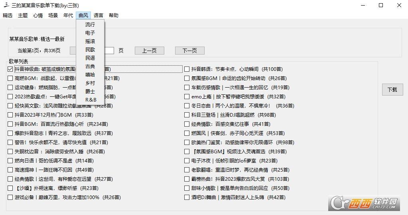Tick the 经典情歌 百感交集忆往事 checkbox
This screenshot has width=408, height=215.
(x=187, y=124)
